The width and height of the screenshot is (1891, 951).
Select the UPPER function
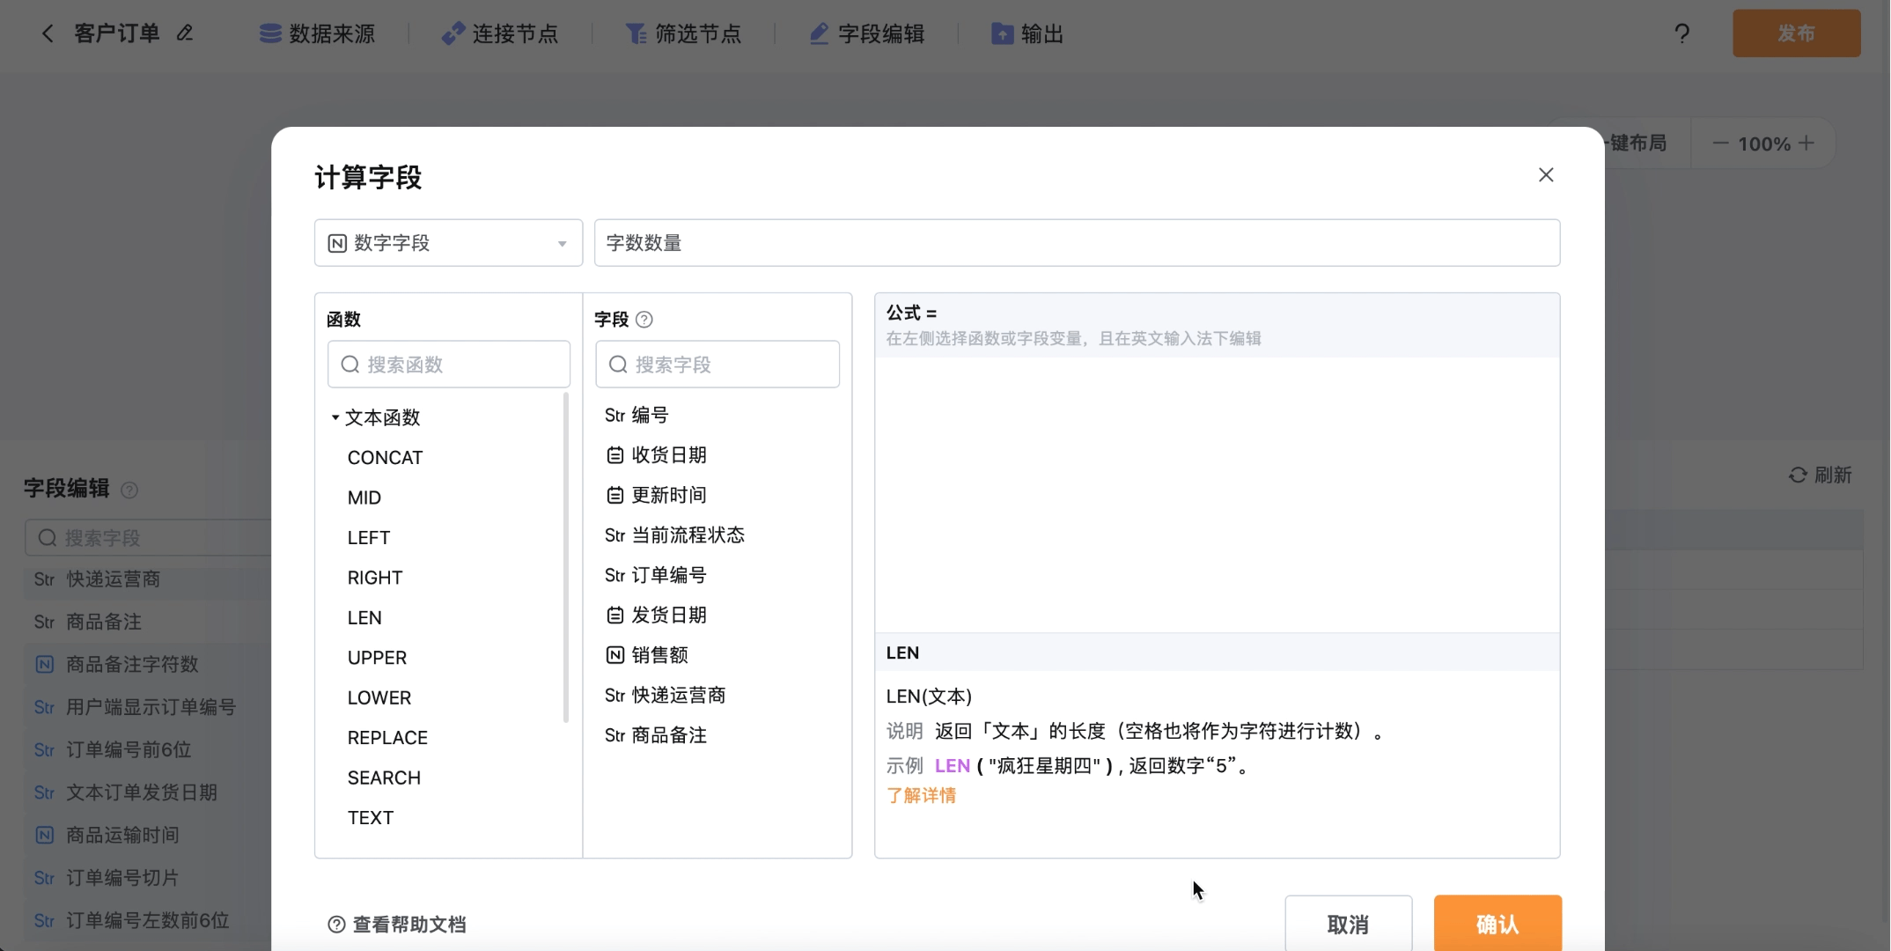point(377,658)
